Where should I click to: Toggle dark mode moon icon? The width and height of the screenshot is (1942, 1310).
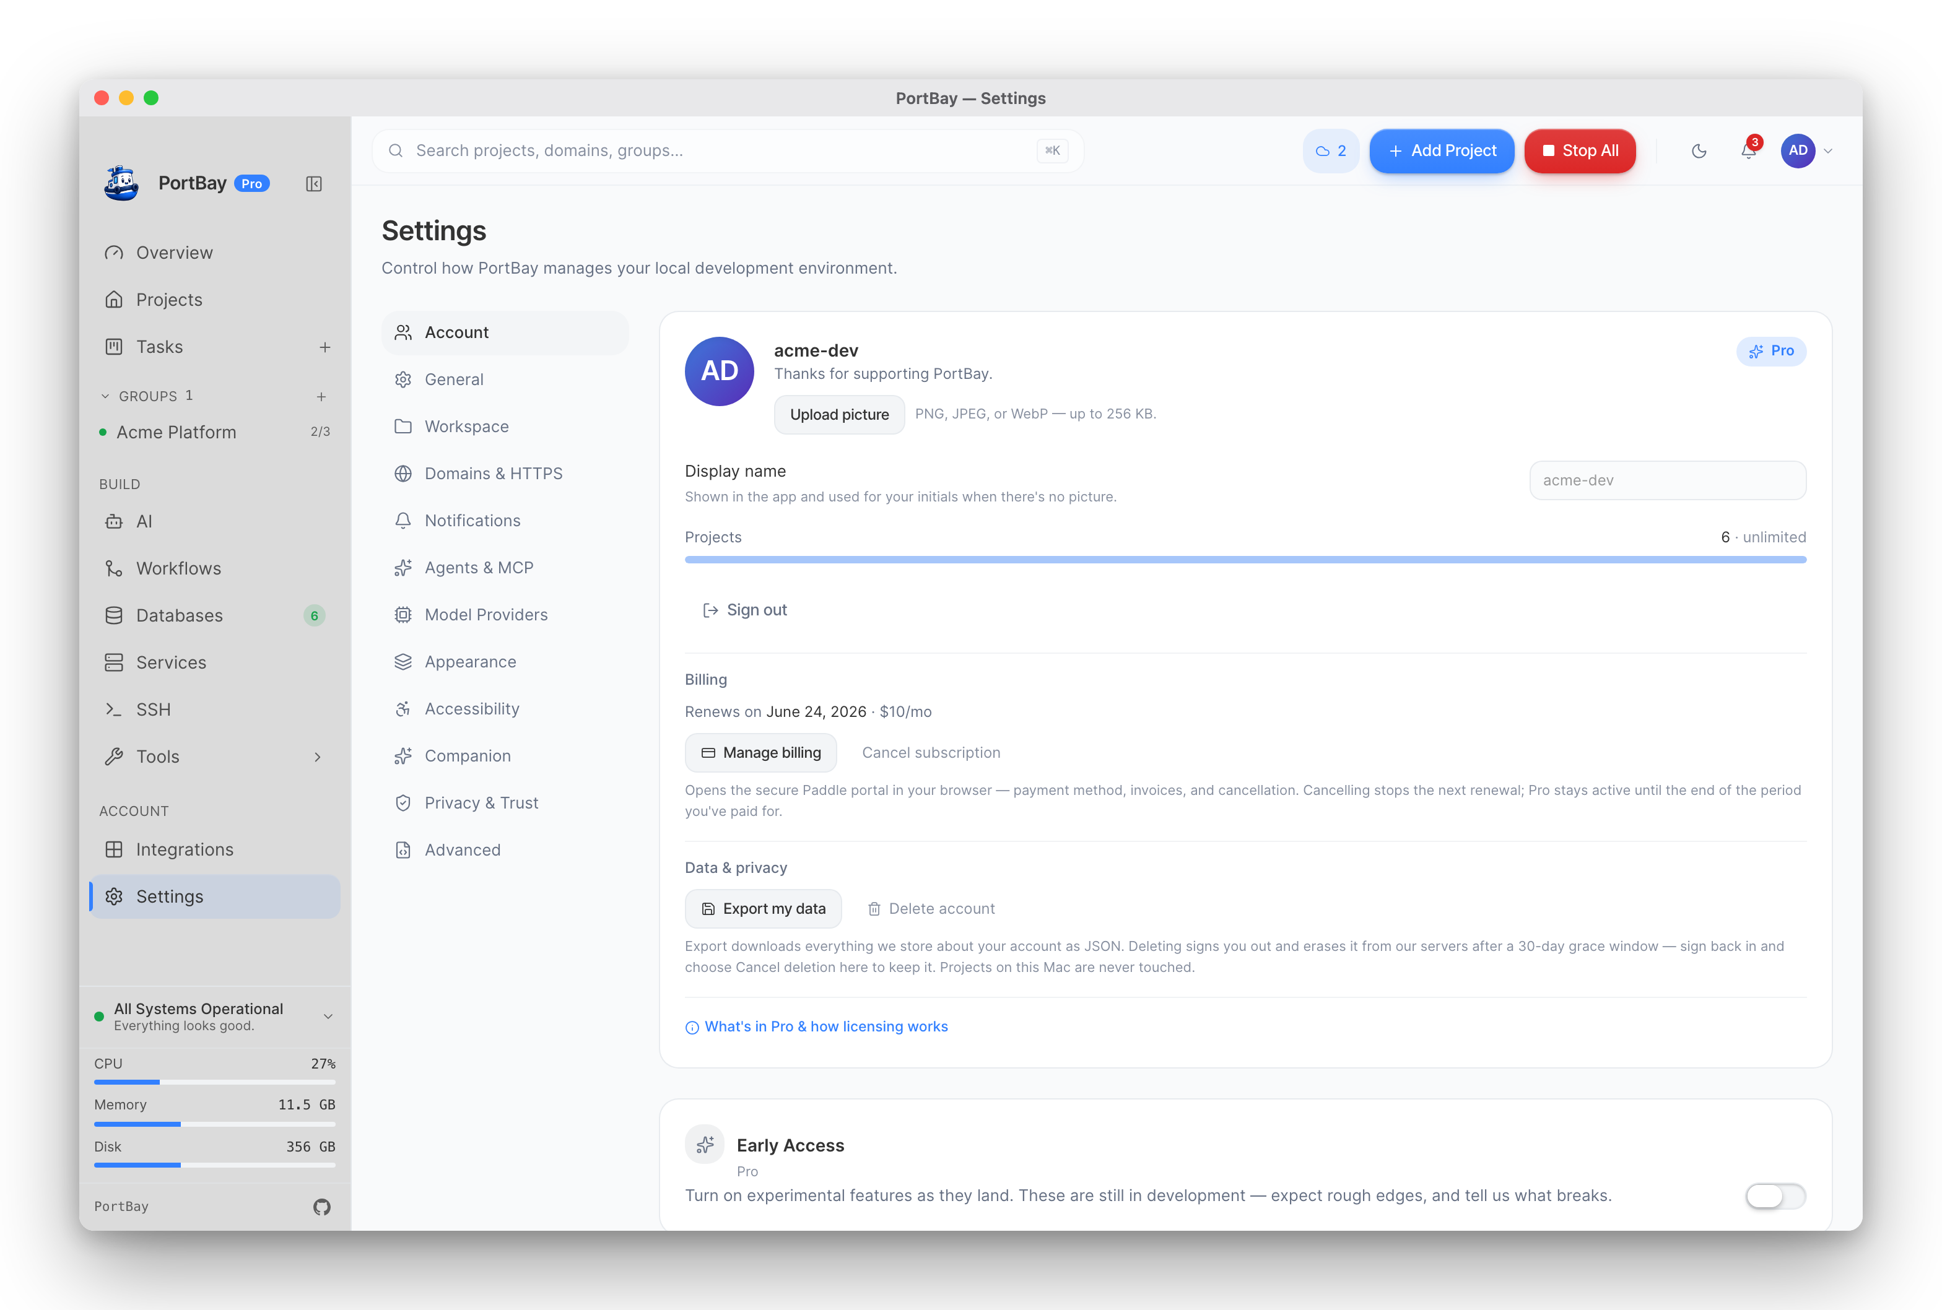[x=1699, y=151]
